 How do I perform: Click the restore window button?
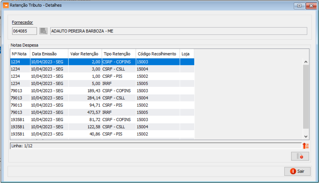click(x=299, y=6)
